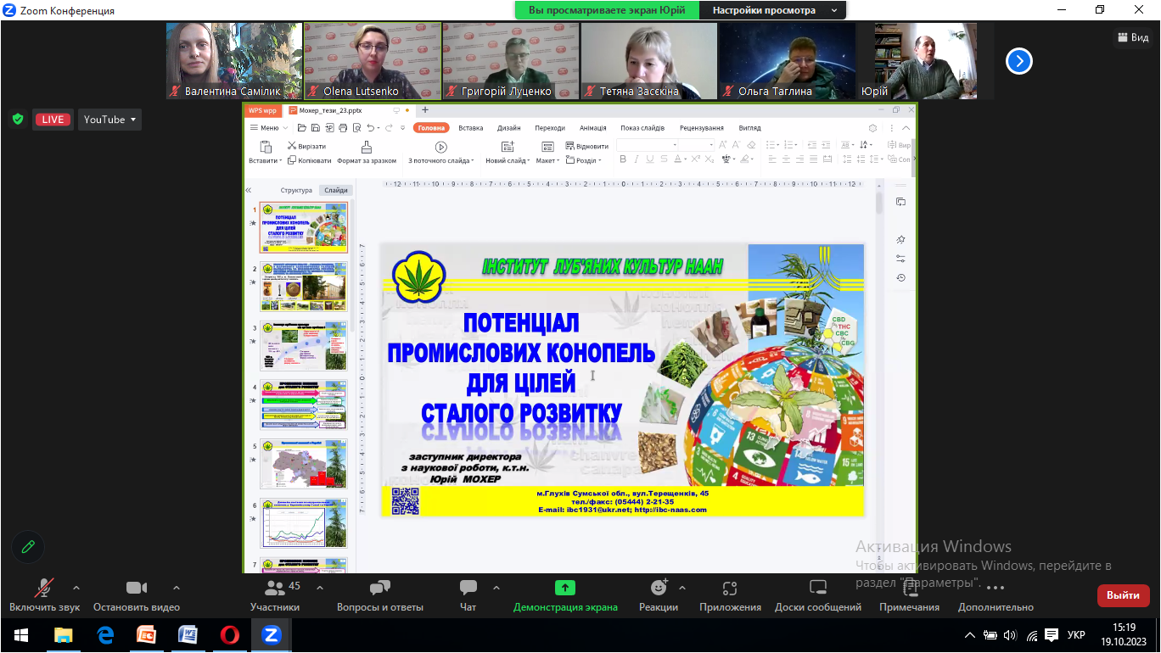Viewport: 1161px width, 653px height.
Task: Select slide 2 thumbnail
Action: (x=303, y=287)
